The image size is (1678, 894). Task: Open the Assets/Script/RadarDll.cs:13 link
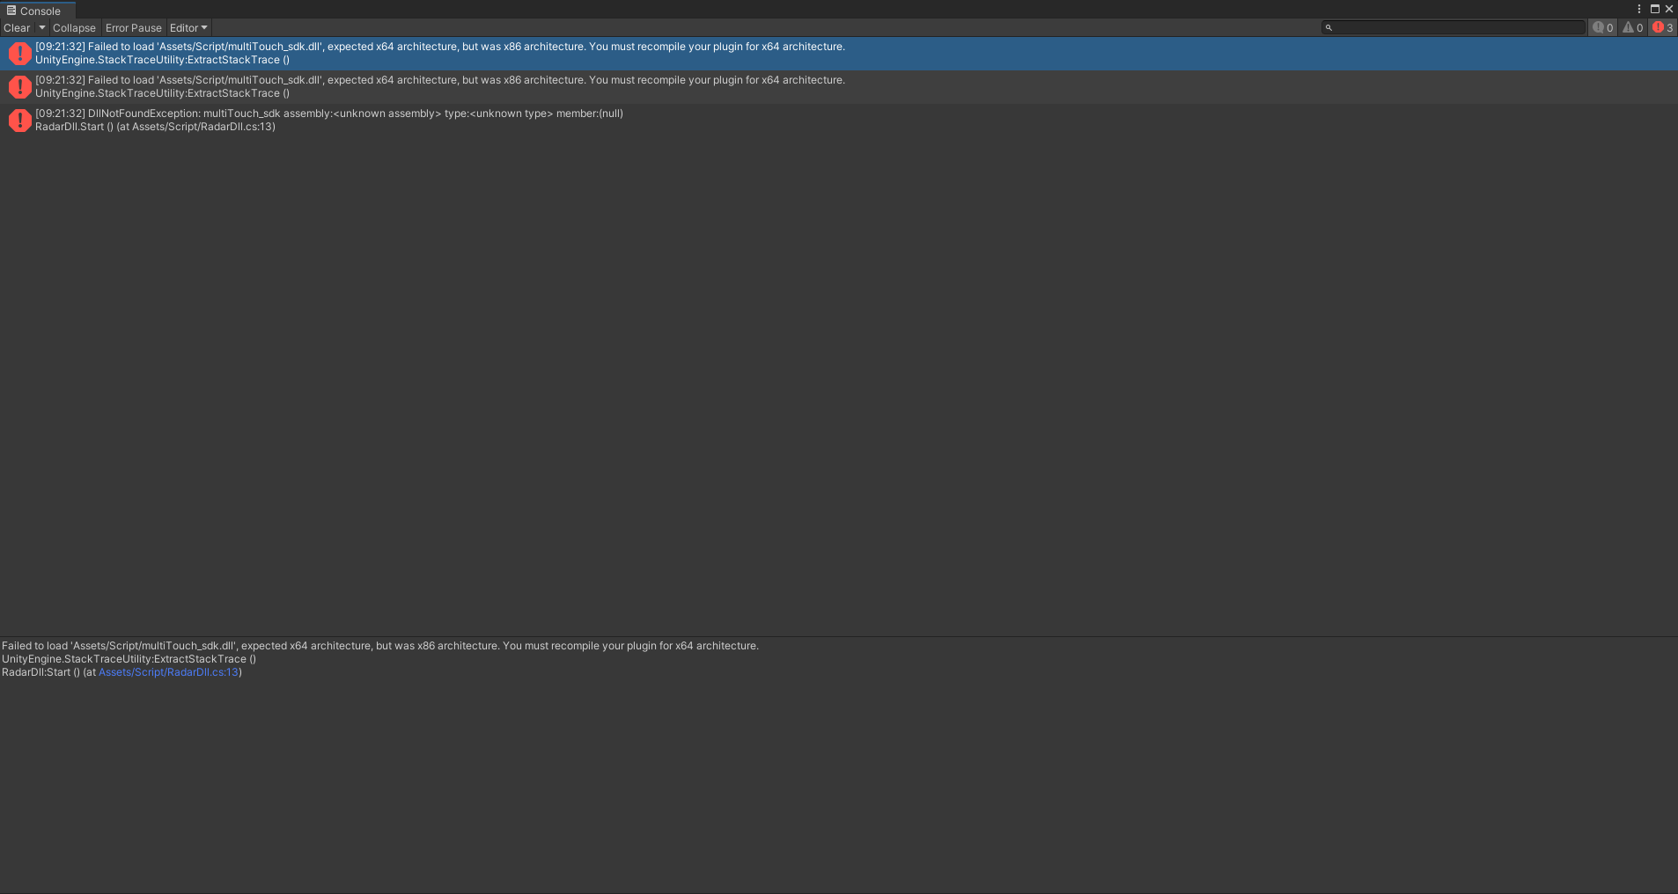click(168, 672)
